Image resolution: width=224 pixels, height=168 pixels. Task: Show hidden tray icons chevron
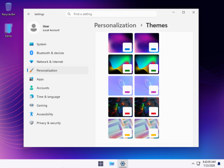193,164
